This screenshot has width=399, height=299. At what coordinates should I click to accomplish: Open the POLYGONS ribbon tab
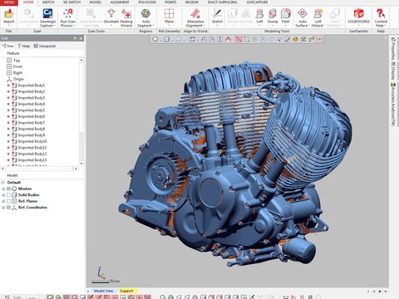point(147,2)
